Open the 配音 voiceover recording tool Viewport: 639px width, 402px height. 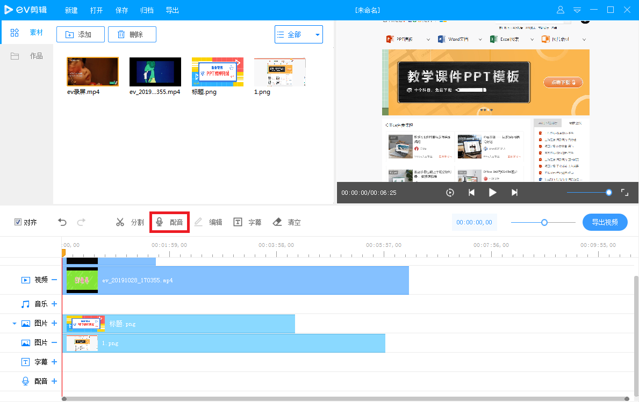coord(169,222)
